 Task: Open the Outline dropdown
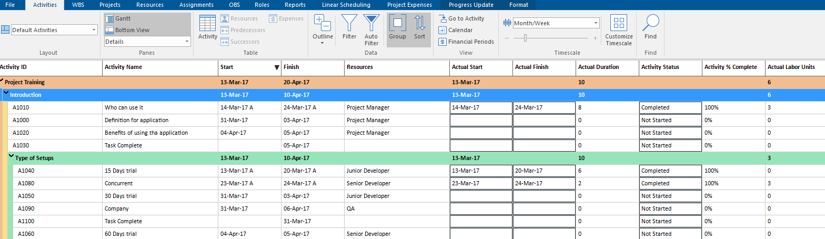pyautogui.click(x=323, y=29)
